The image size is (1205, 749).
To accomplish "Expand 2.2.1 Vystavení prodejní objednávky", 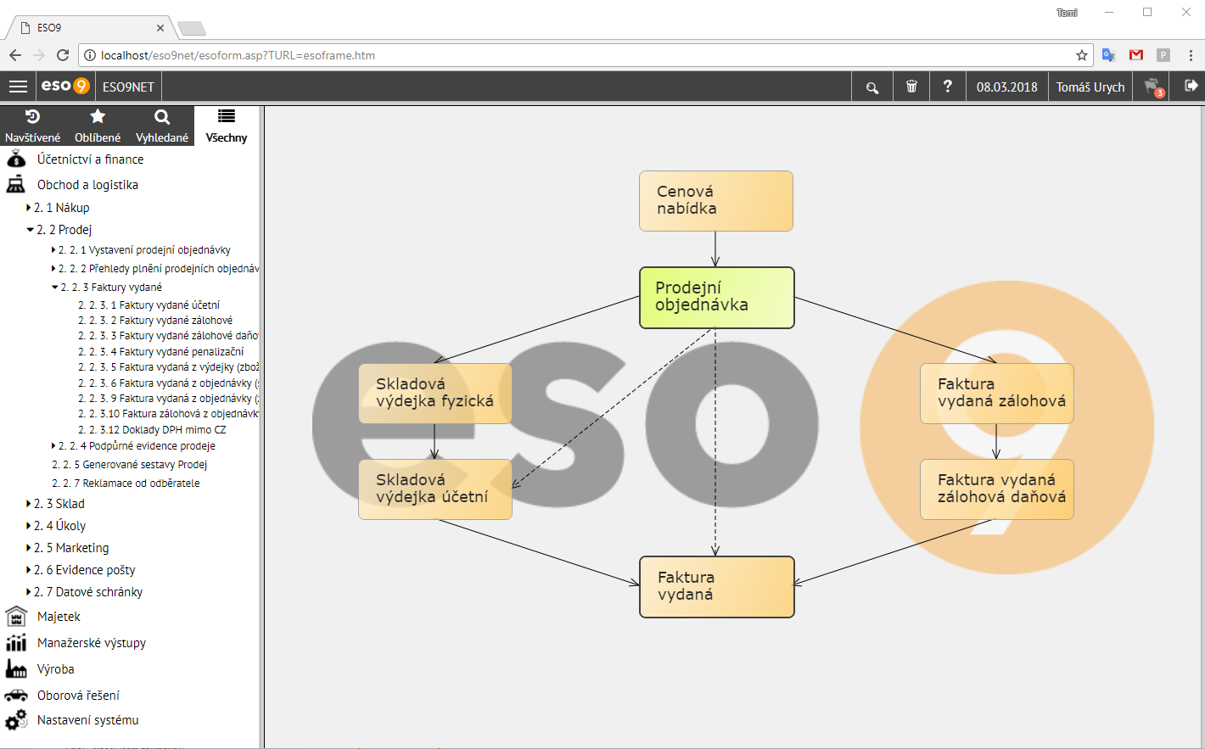I will coord(53,249).
